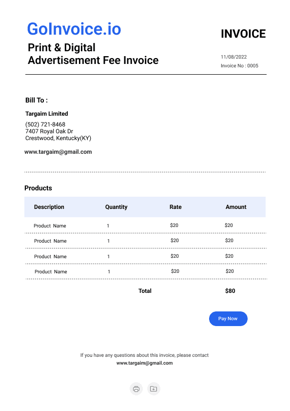This screenshot has width=290, height=411.
Task: Click the phone number (502) 721-8468
Action: click(x=45, y=124)
